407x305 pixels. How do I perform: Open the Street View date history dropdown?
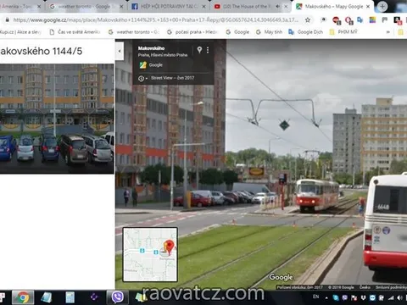142,78
